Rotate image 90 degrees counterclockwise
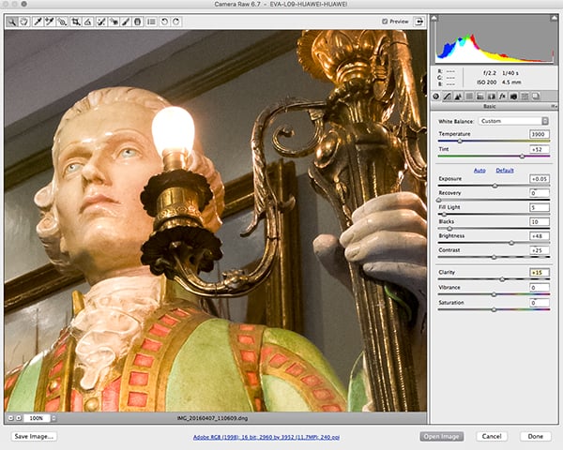563x450 pixels. [164, 21]
